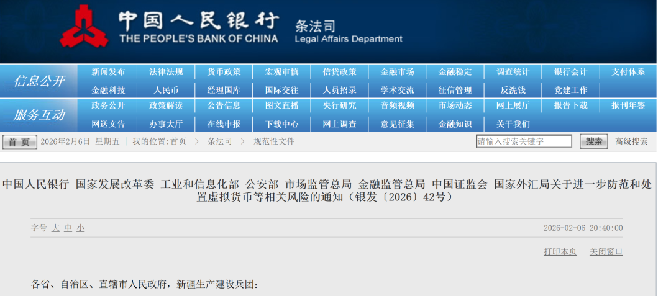Image resolution: width=671 pixels, height=296 pixels.
Task: Open 网上调查 menu item
Action: tap(339, 124)
